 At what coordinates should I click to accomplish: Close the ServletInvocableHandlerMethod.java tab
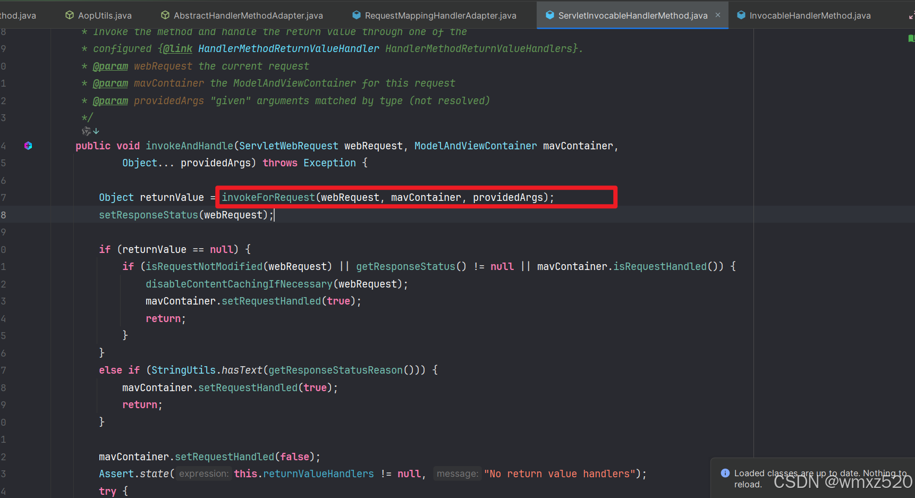(718, 15)
